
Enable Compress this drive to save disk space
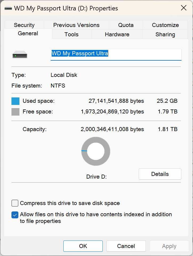click(x=15, y=203)
